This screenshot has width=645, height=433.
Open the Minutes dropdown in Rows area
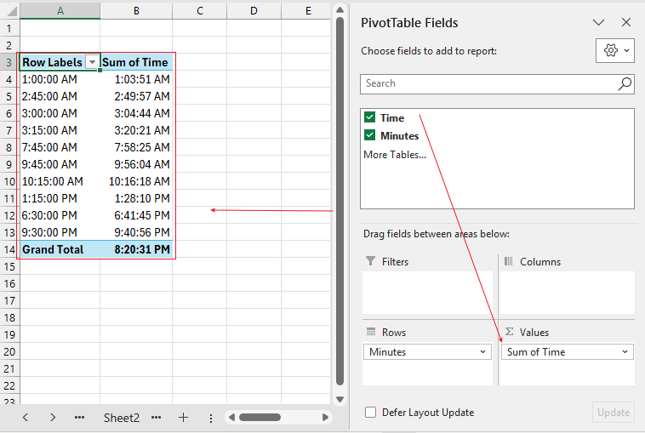tap(483, 352)
